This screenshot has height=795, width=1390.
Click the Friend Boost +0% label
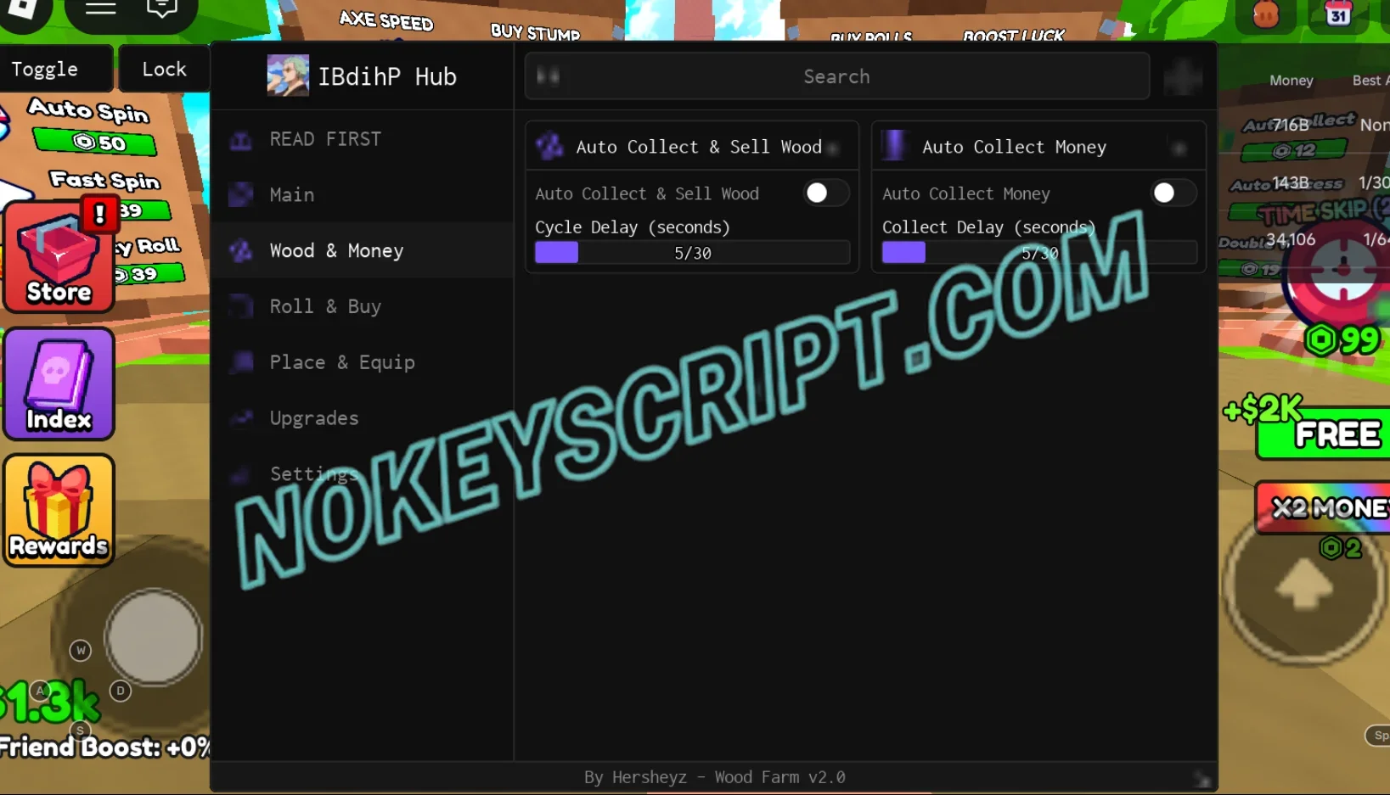104,747
